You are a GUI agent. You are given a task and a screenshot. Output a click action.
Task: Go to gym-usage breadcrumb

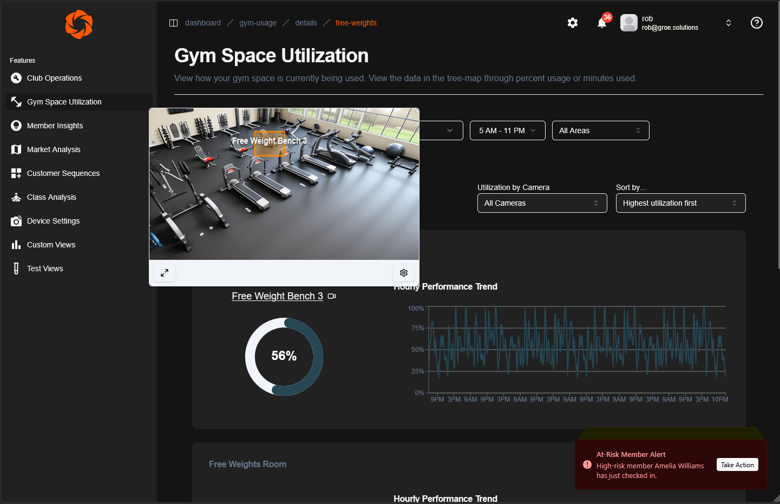point(258,23)
